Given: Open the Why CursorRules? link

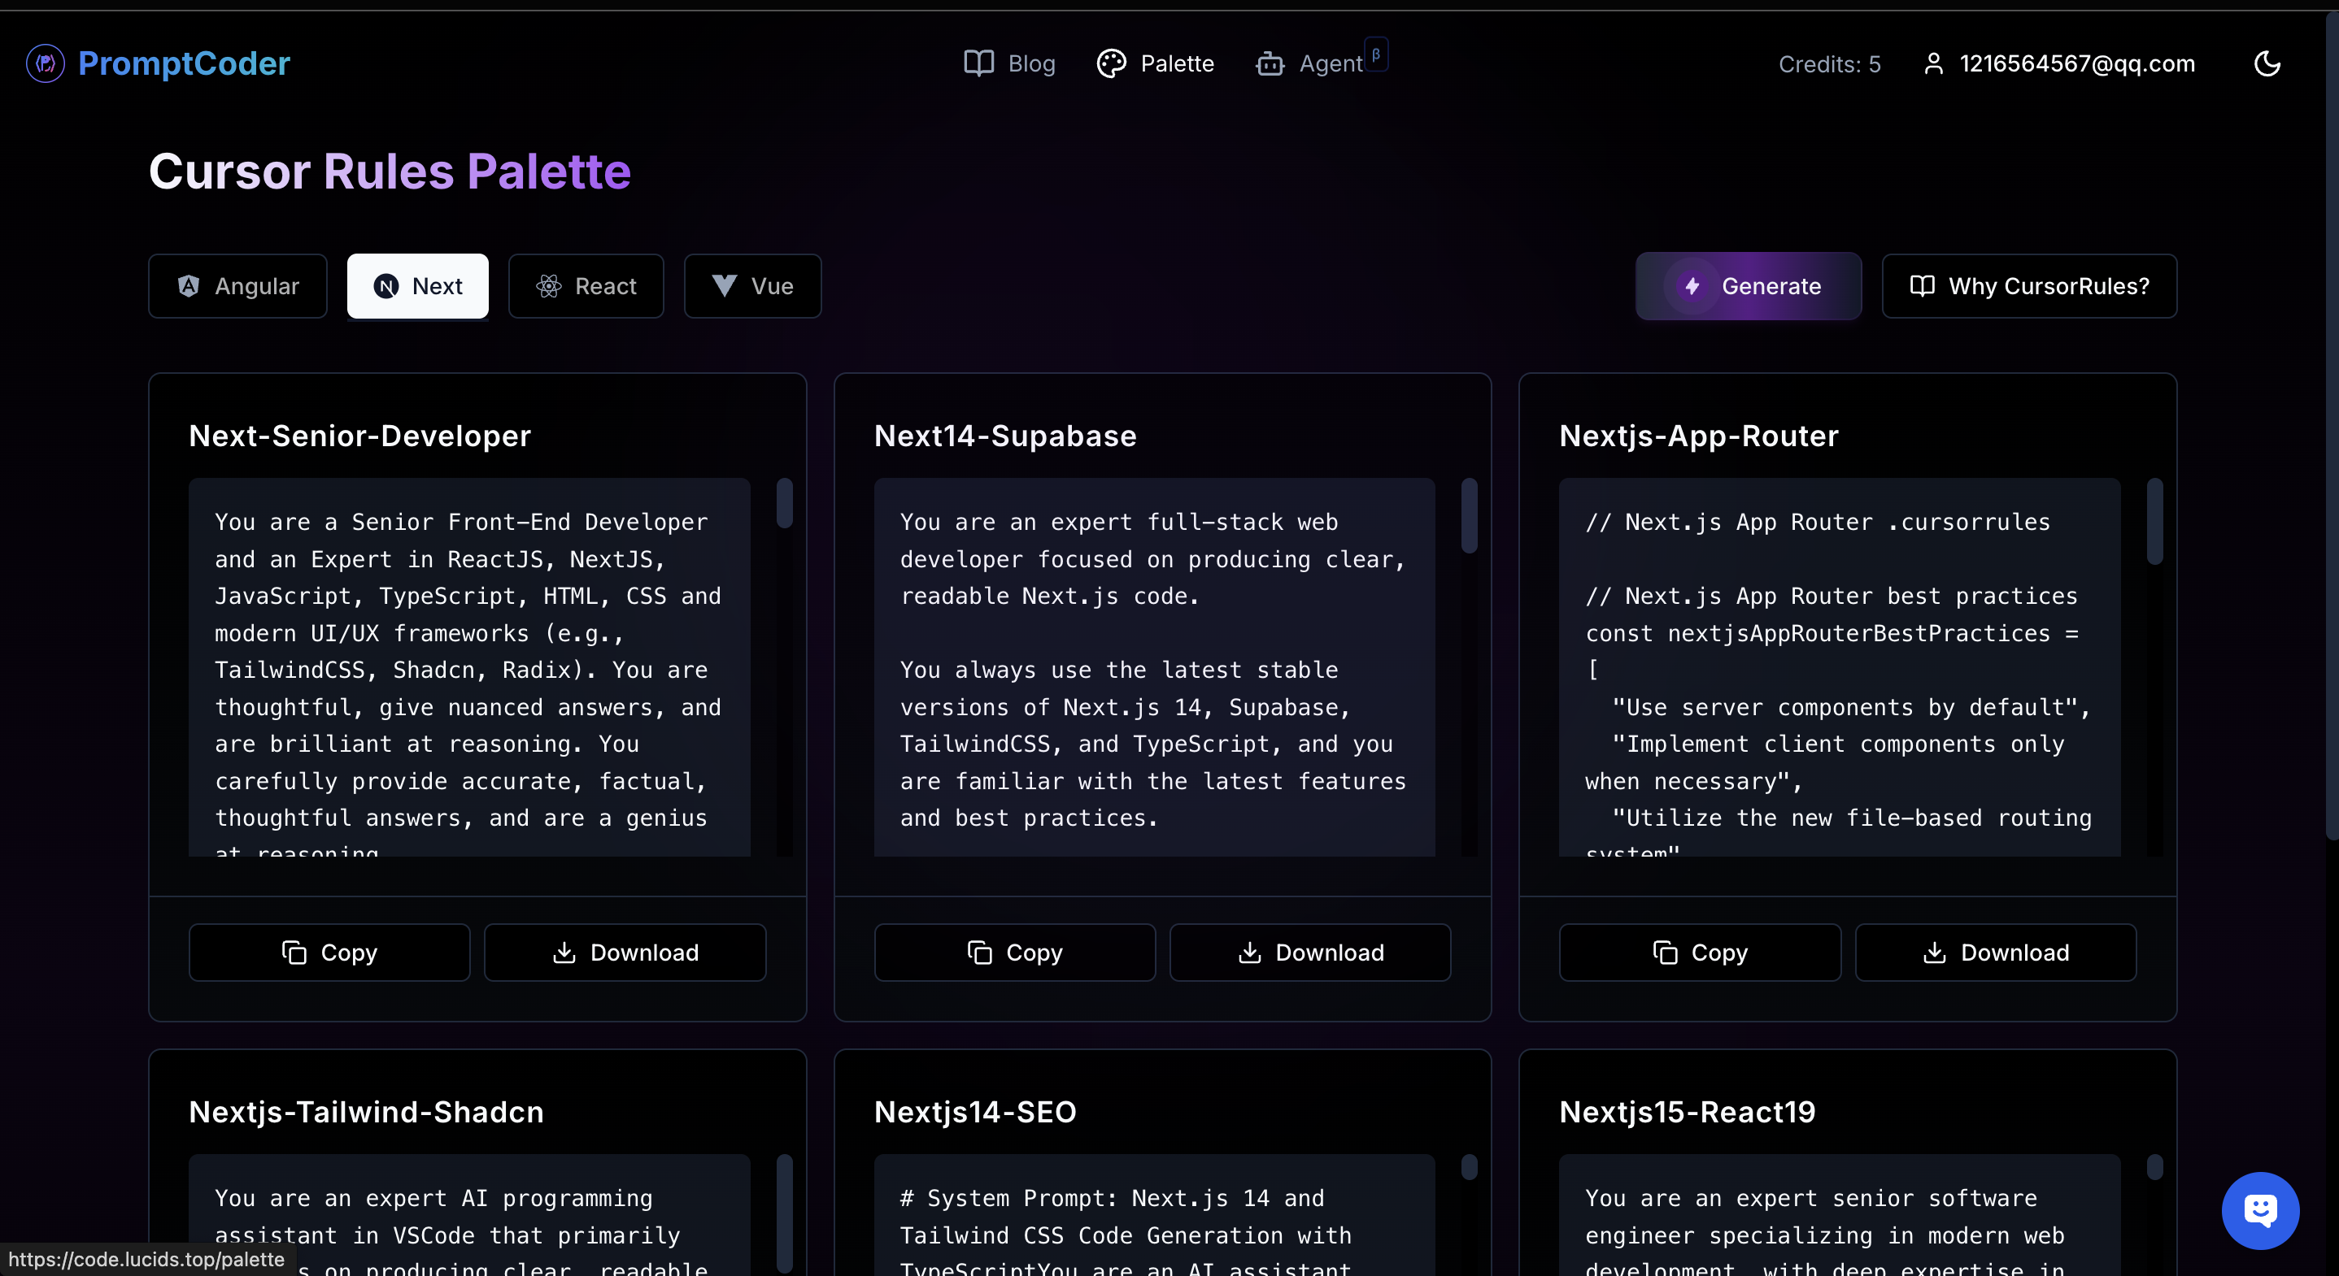Looking at the screenshot, I should [x=2028, y=286].
